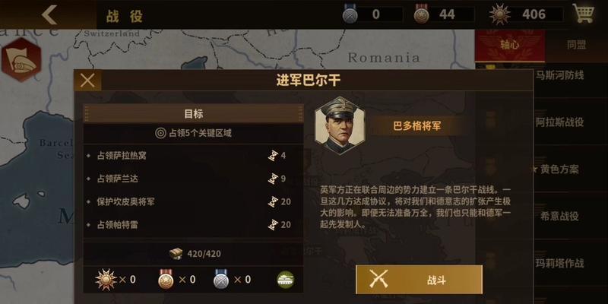Tap the green tank icon in rewards row
The height and width of the screenshot is (304, 608).
tap(286, 280)
